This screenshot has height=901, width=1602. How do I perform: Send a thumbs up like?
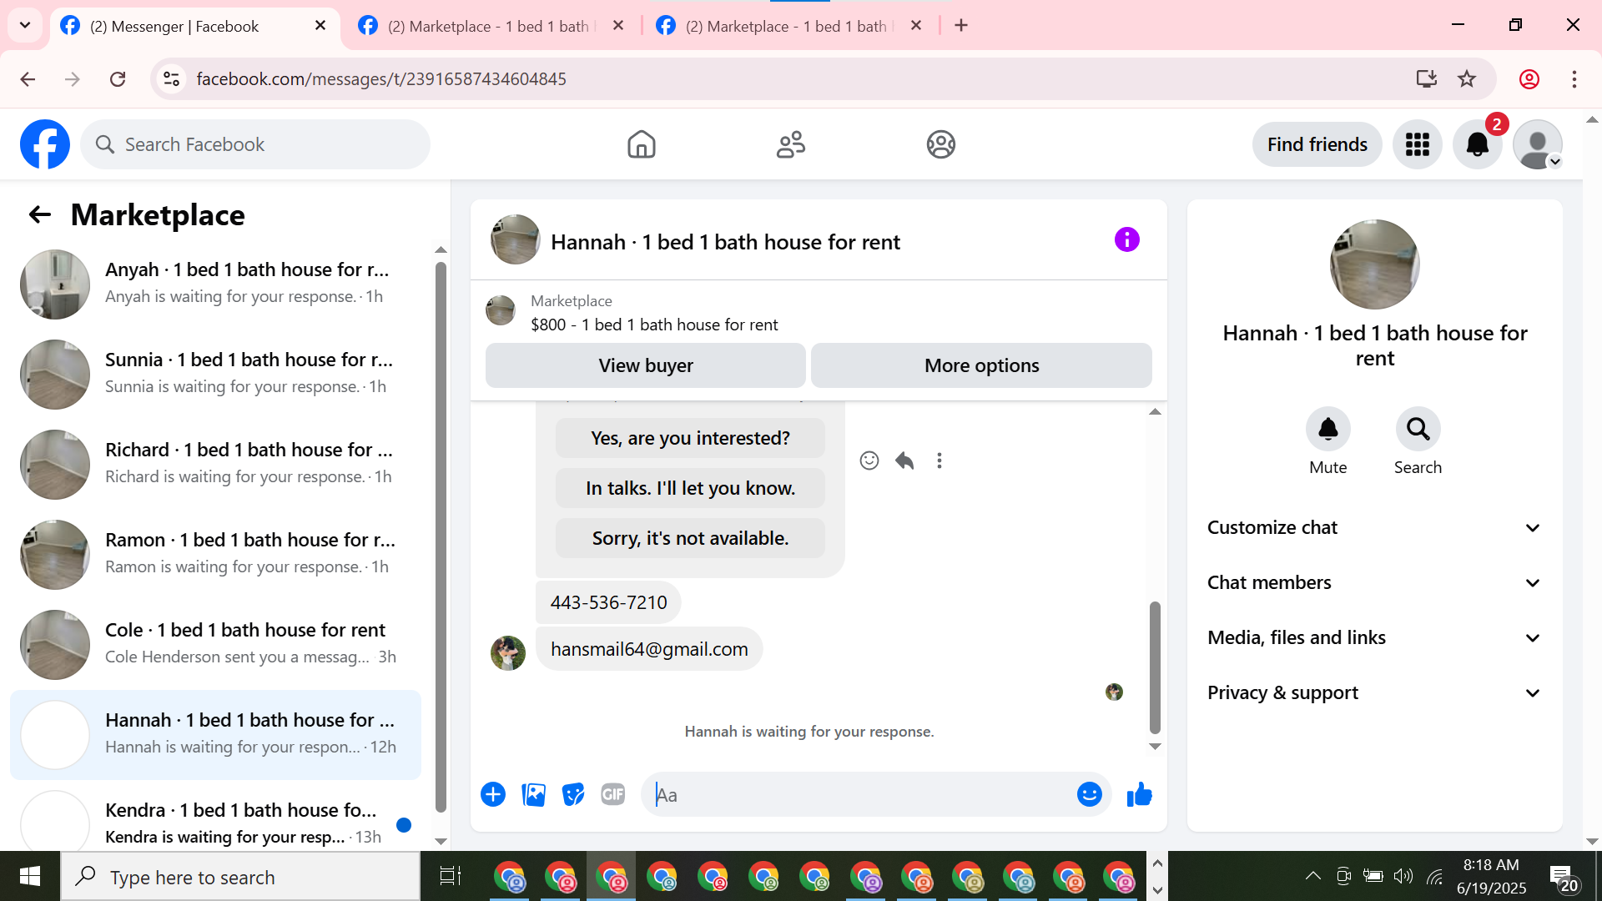point(1139,794)
